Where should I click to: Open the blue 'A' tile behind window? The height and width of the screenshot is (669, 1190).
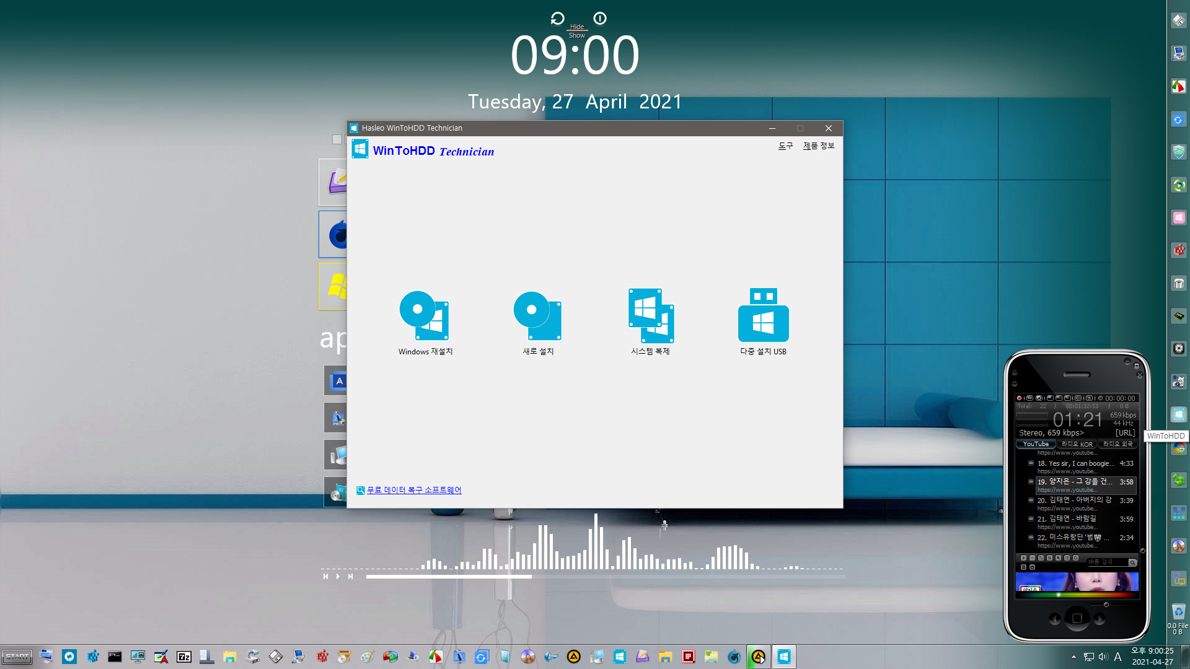pyautogui.click(x=336, y=380)
